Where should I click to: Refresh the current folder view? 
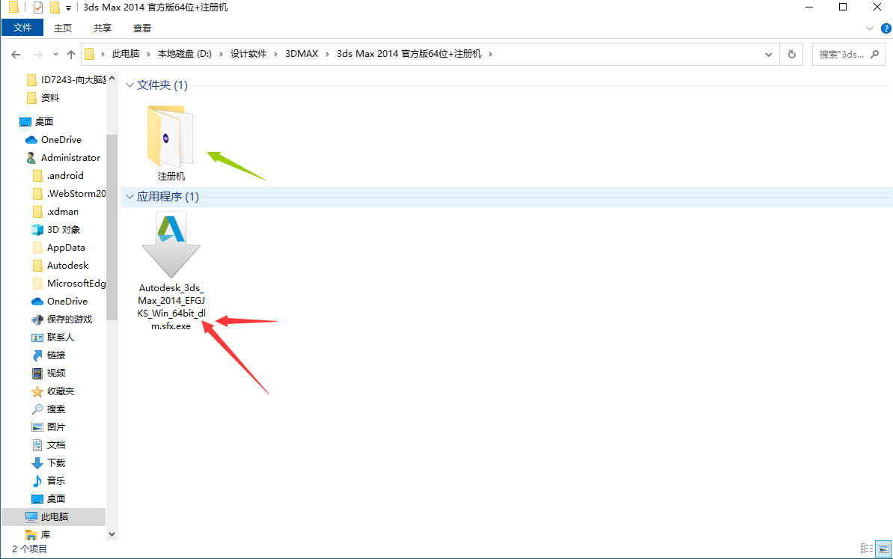pyautogui.click(x=792, y=54)
